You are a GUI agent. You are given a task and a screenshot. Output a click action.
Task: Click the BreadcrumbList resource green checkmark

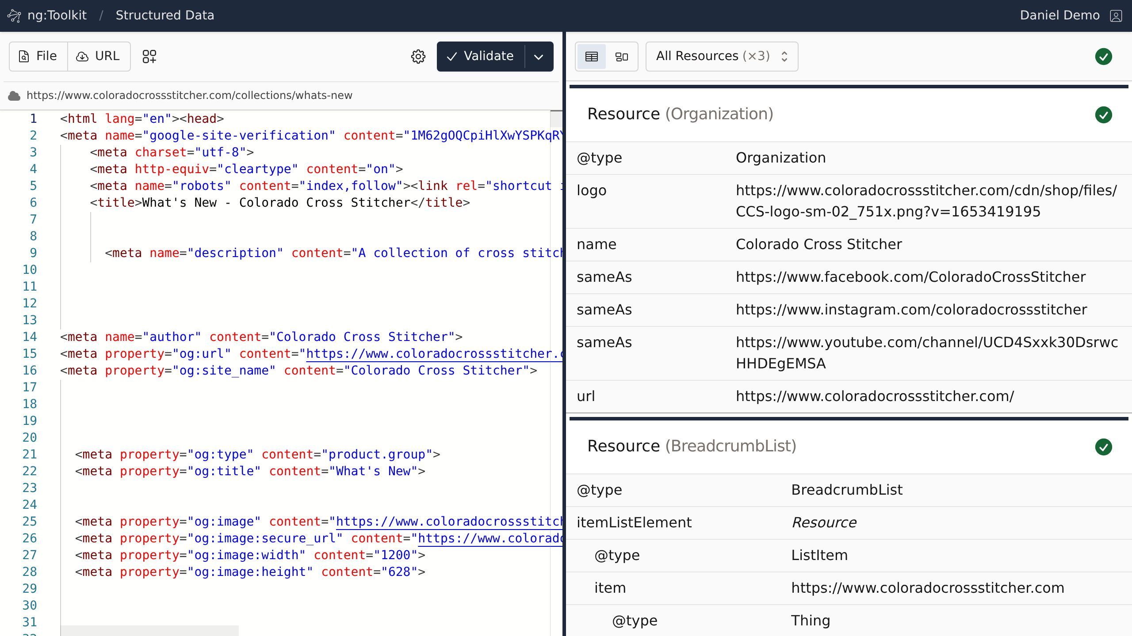1103,447
